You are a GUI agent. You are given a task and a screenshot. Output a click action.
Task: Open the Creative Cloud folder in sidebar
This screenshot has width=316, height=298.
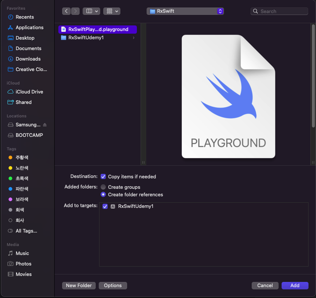pyautogui.click(x=31, y=70)
